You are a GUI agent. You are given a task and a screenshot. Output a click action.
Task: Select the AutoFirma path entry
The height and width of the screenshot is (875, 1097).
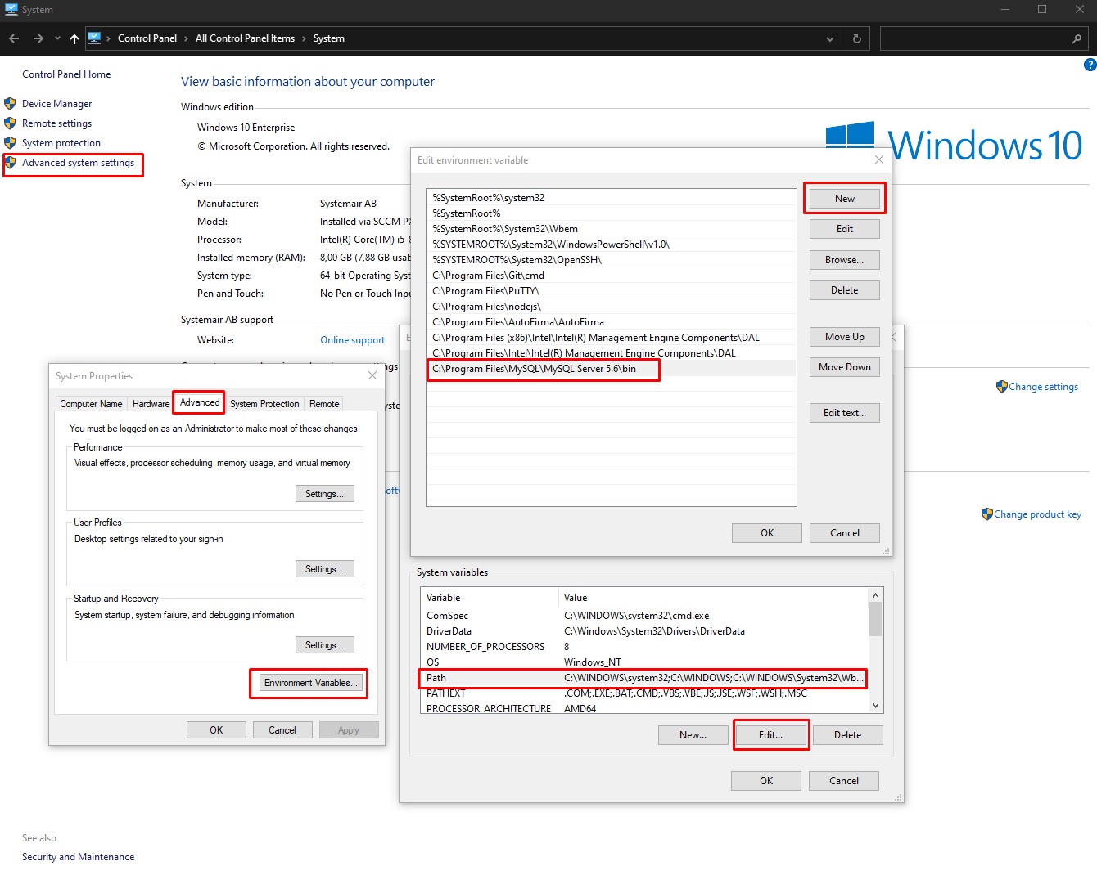point(612,322)
